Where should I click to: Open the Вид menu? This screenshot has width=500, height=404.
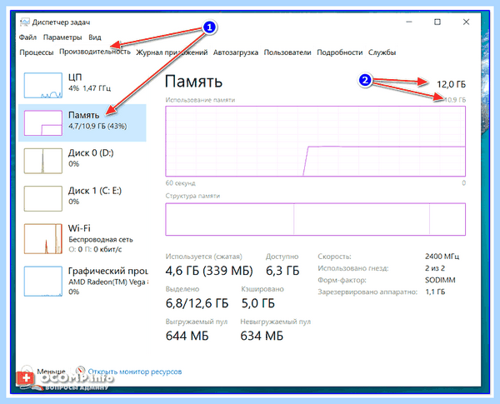coord(95,37)
